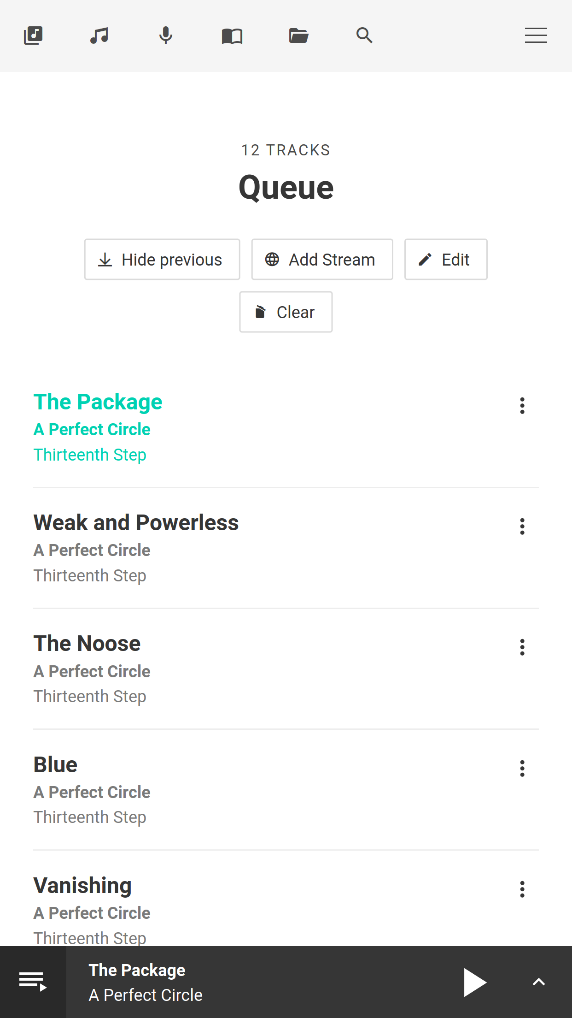Open the Music library note icon
572x1018 pixels.
click(99, 36)
